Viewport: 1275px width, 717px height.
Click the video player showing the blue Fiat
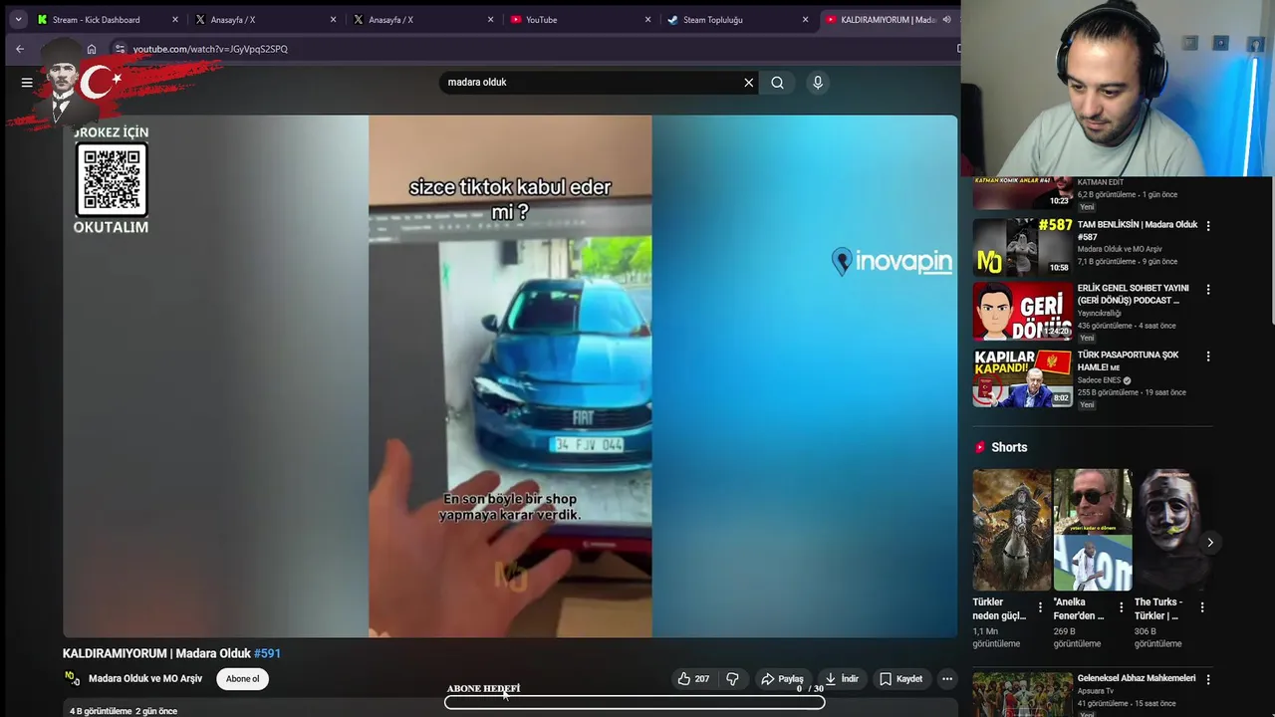coord(510,376)
